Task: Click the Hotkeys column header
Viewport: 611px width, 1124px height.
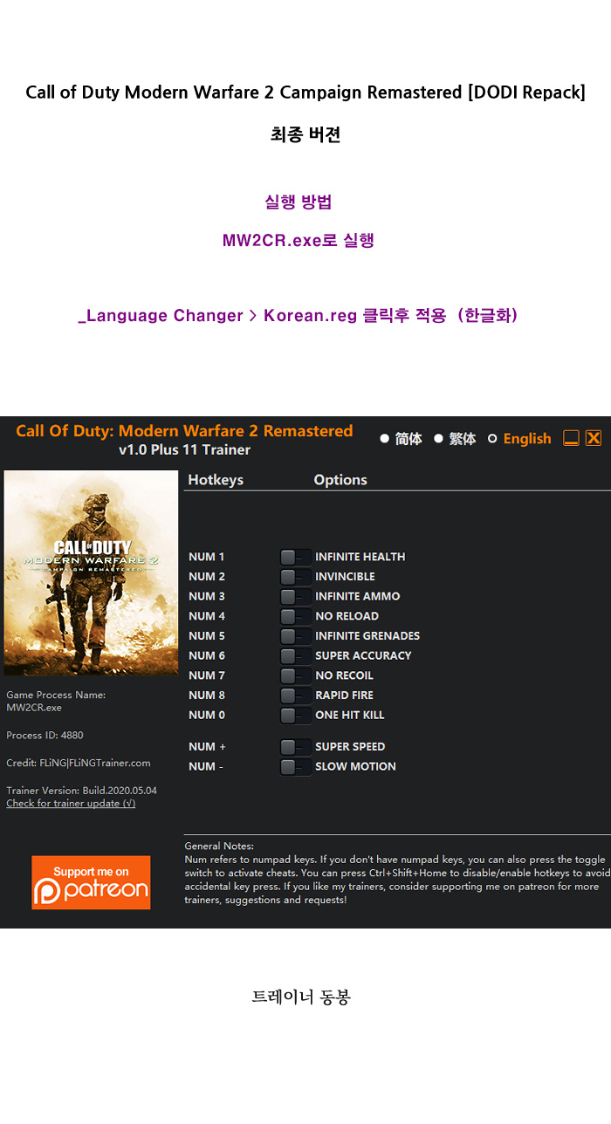Action: [216, 480]
